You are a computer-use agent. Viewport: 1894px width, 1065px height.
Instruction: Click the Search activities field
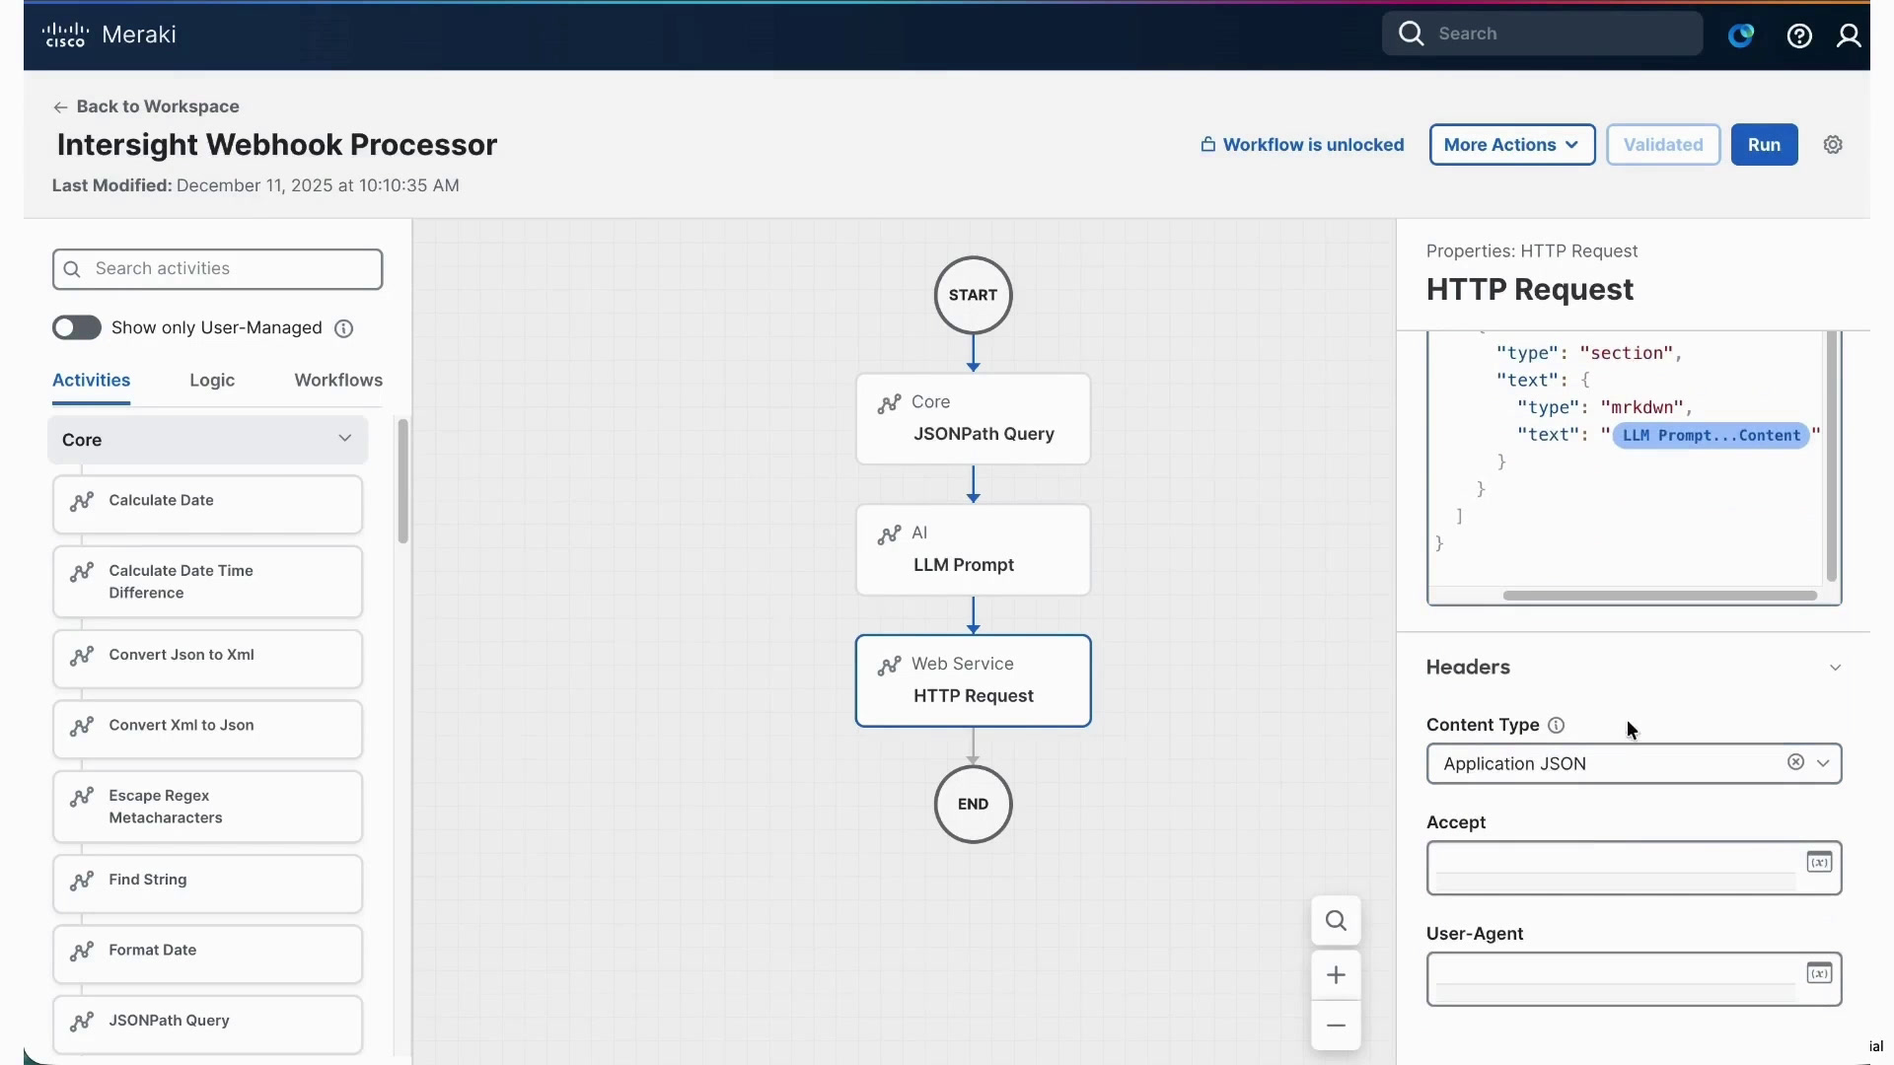click(x=217, y=269)
